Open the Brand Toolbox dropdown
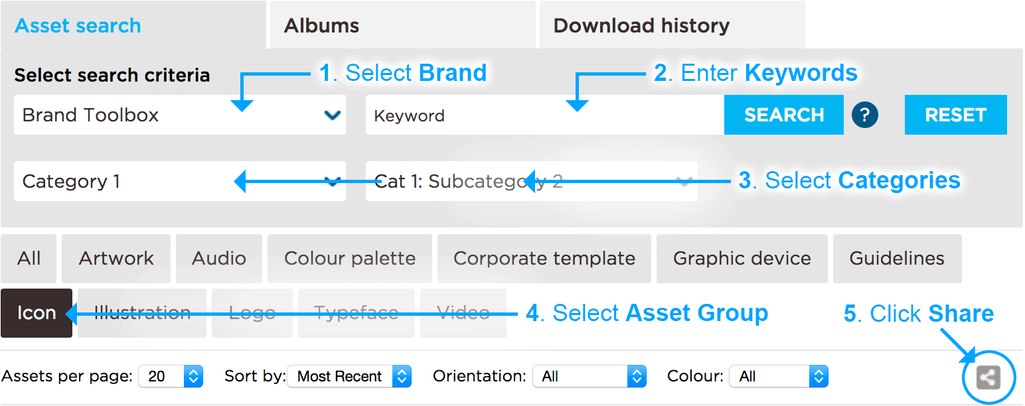1025x406 pixels. [x=179, y=115]
